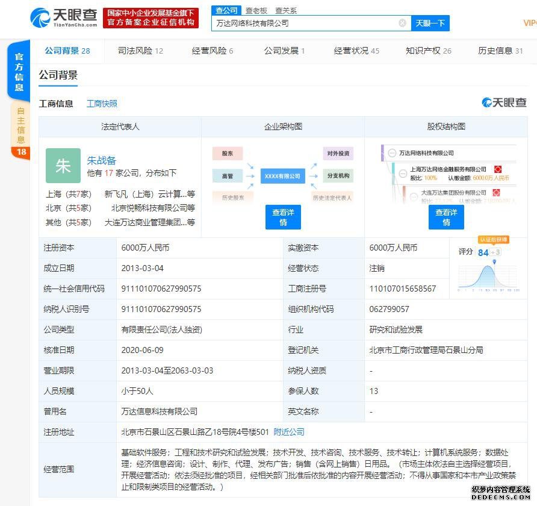Select the 查老板 search mode
The height and width of the screenshot is (506, 537).
256,10
